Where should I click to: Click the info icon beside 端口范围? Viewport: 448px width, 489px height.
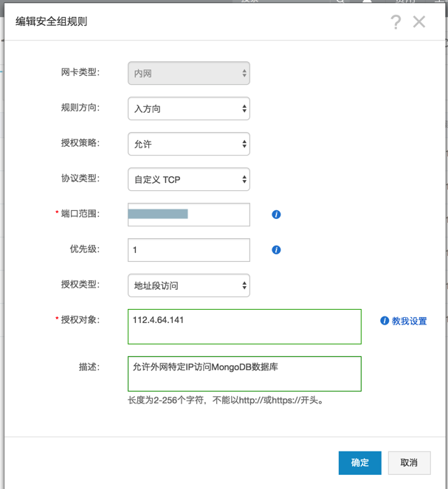click(276, 215)
